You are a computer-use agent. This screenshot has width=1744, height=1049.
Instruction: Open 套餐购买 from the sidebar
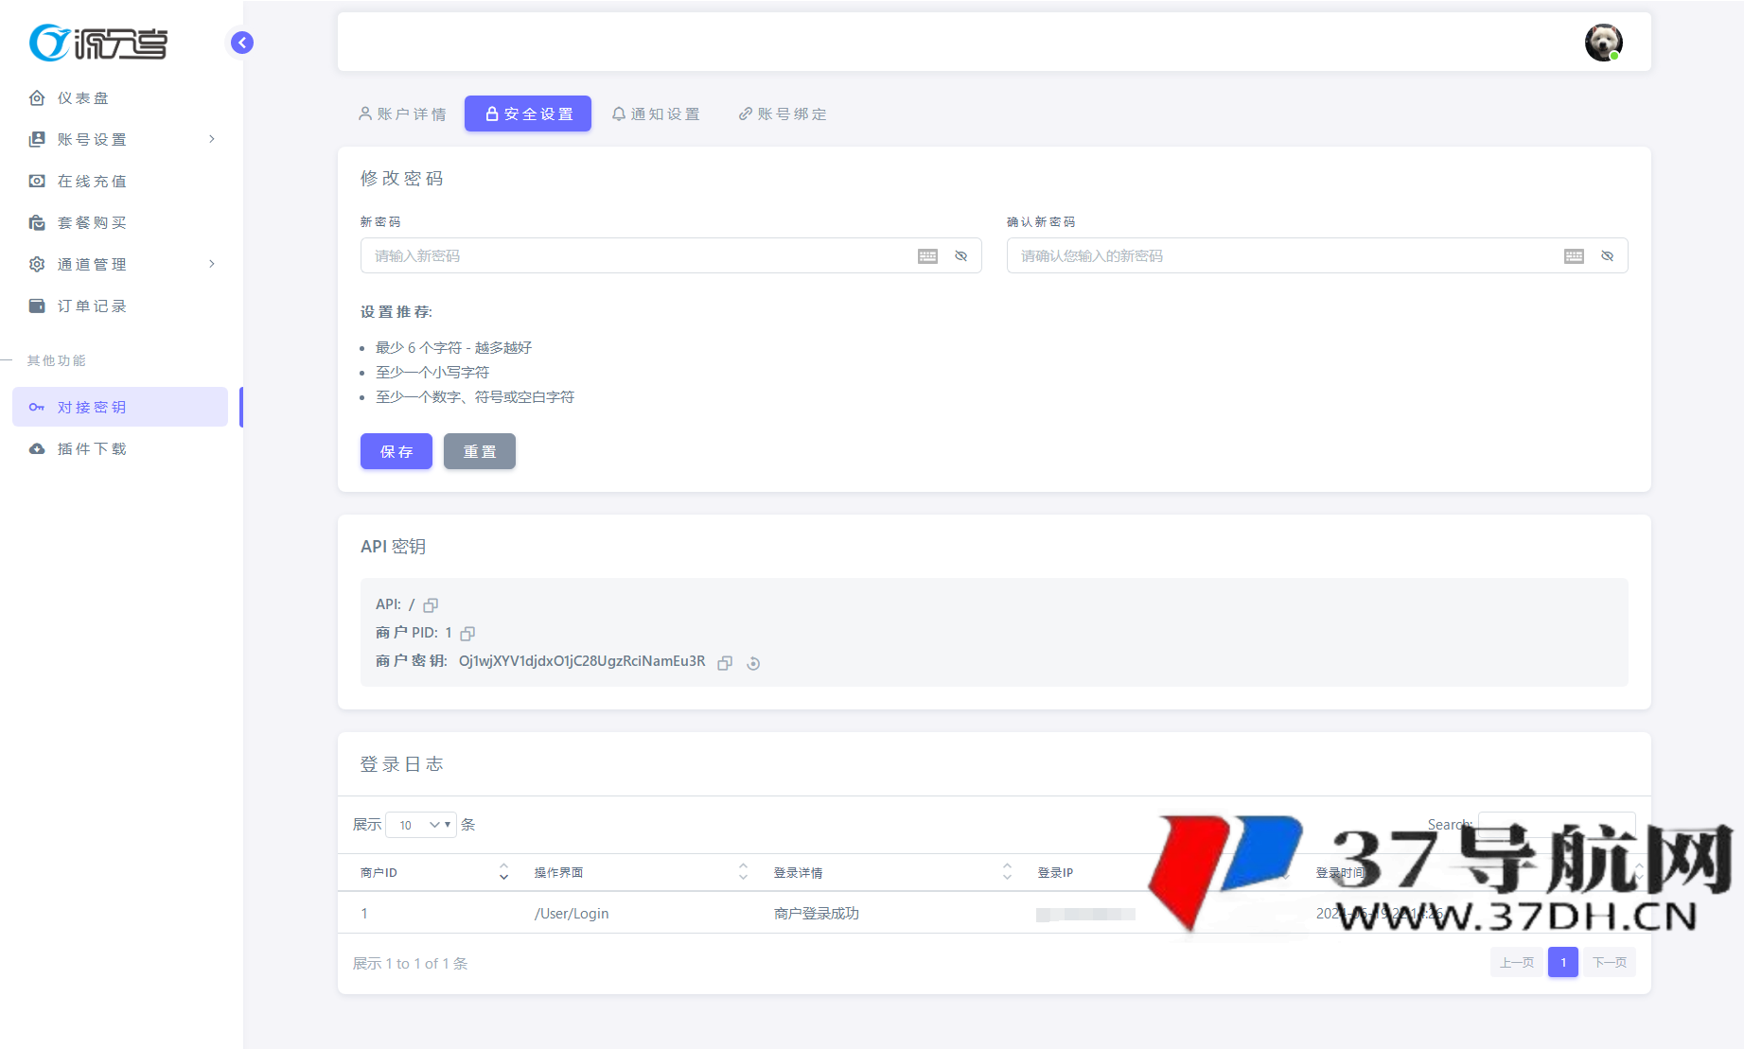point(90,222)
